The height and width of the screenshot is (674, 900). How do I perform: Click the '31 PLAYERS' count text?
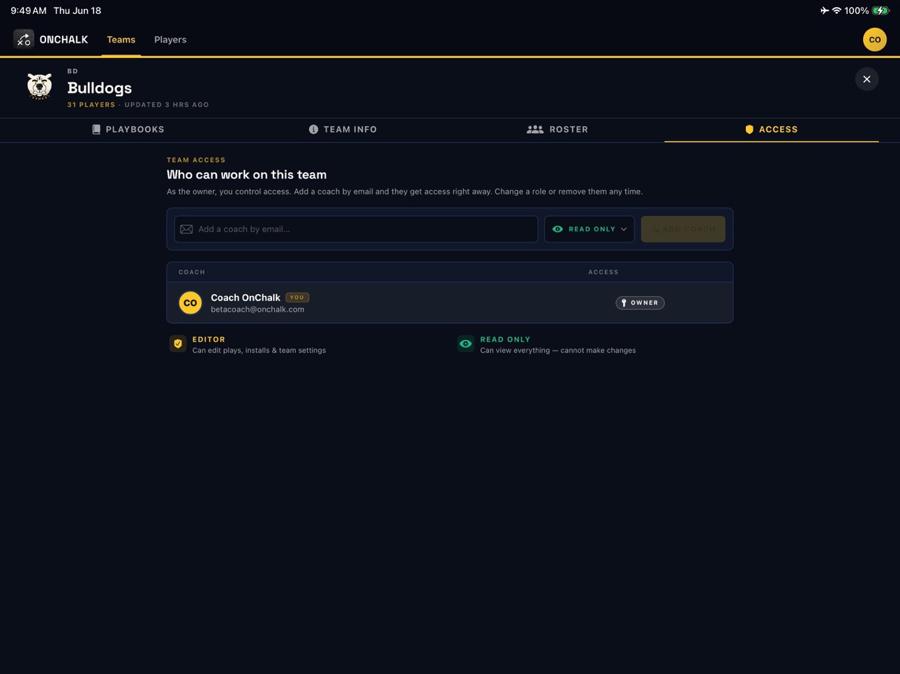(x=91, y=105)
